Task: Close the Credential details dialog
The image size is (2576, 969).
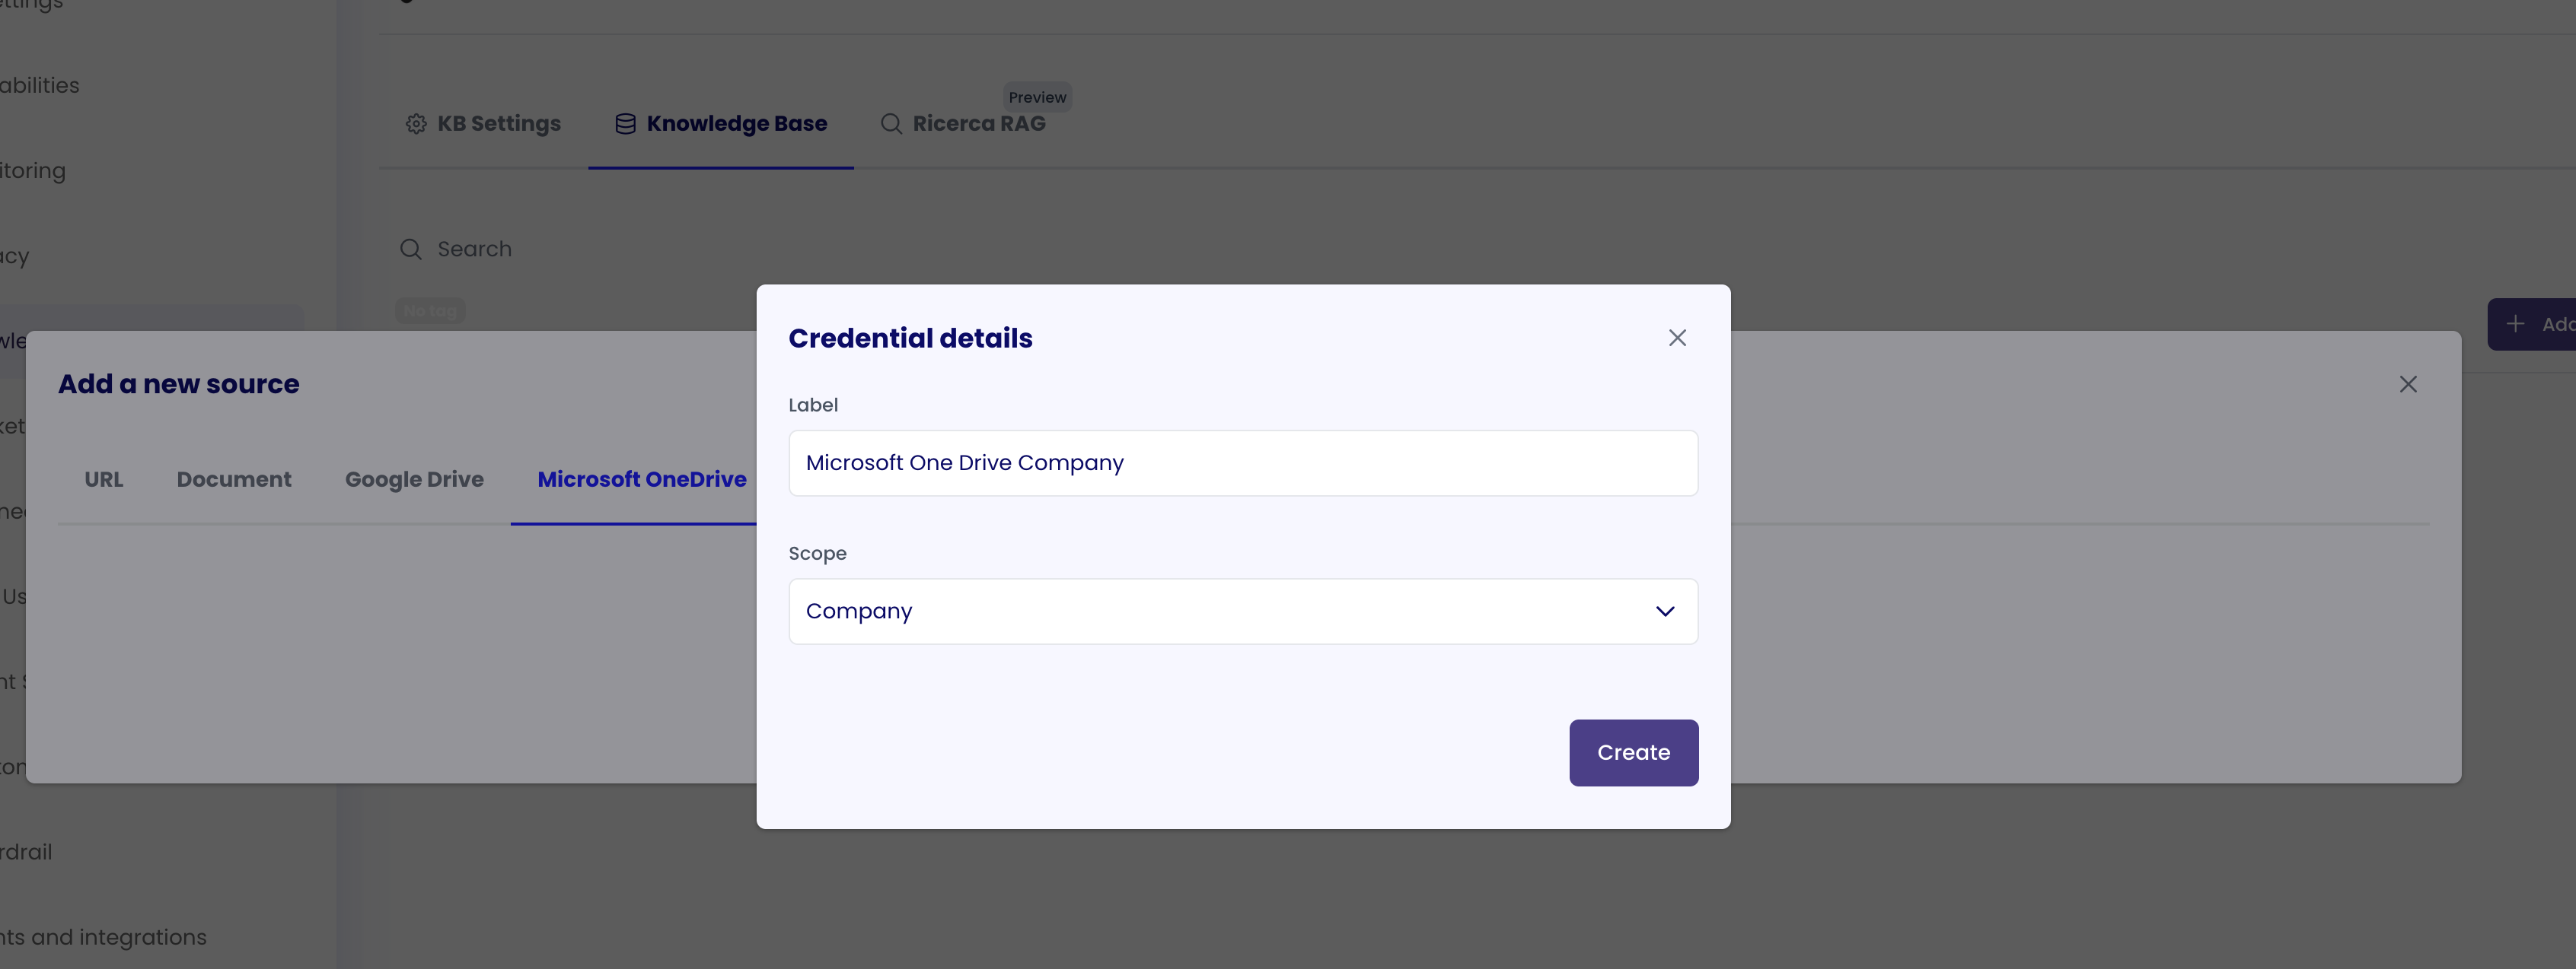Action: click(x=1677, y=338)
